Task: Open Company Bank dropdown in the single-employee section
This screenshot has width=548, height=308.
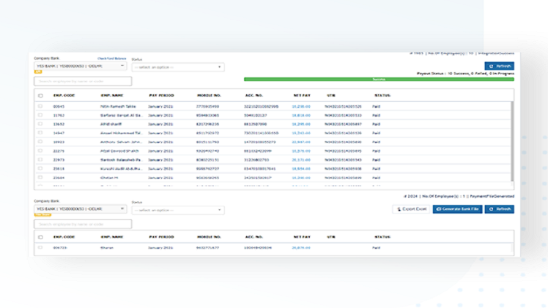Action: point(80,209)
